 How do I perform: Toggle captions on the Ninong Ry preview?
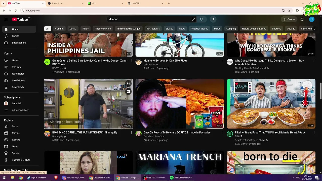(128, 92)
